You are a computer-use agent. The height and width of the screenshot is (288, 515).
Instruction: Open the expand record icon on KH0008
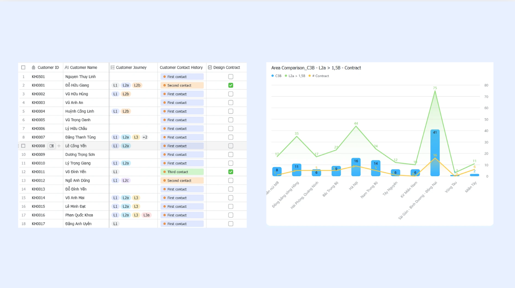point(51,146)
